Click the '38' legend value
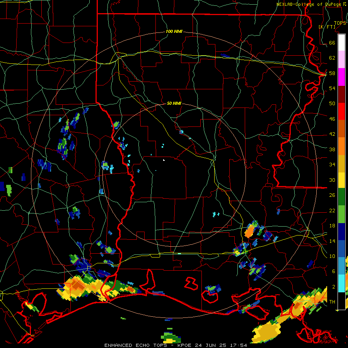This screenshot has height=348, width=348. pyautogui.click(x=332, y=149)
